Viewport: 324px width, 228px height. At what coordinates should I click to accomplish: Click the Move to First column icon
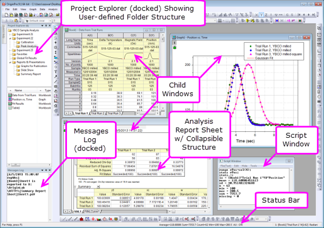coord(299,15)
